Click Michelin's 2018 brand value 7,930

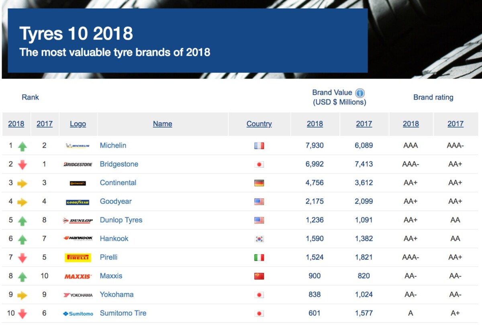[315, 145]
